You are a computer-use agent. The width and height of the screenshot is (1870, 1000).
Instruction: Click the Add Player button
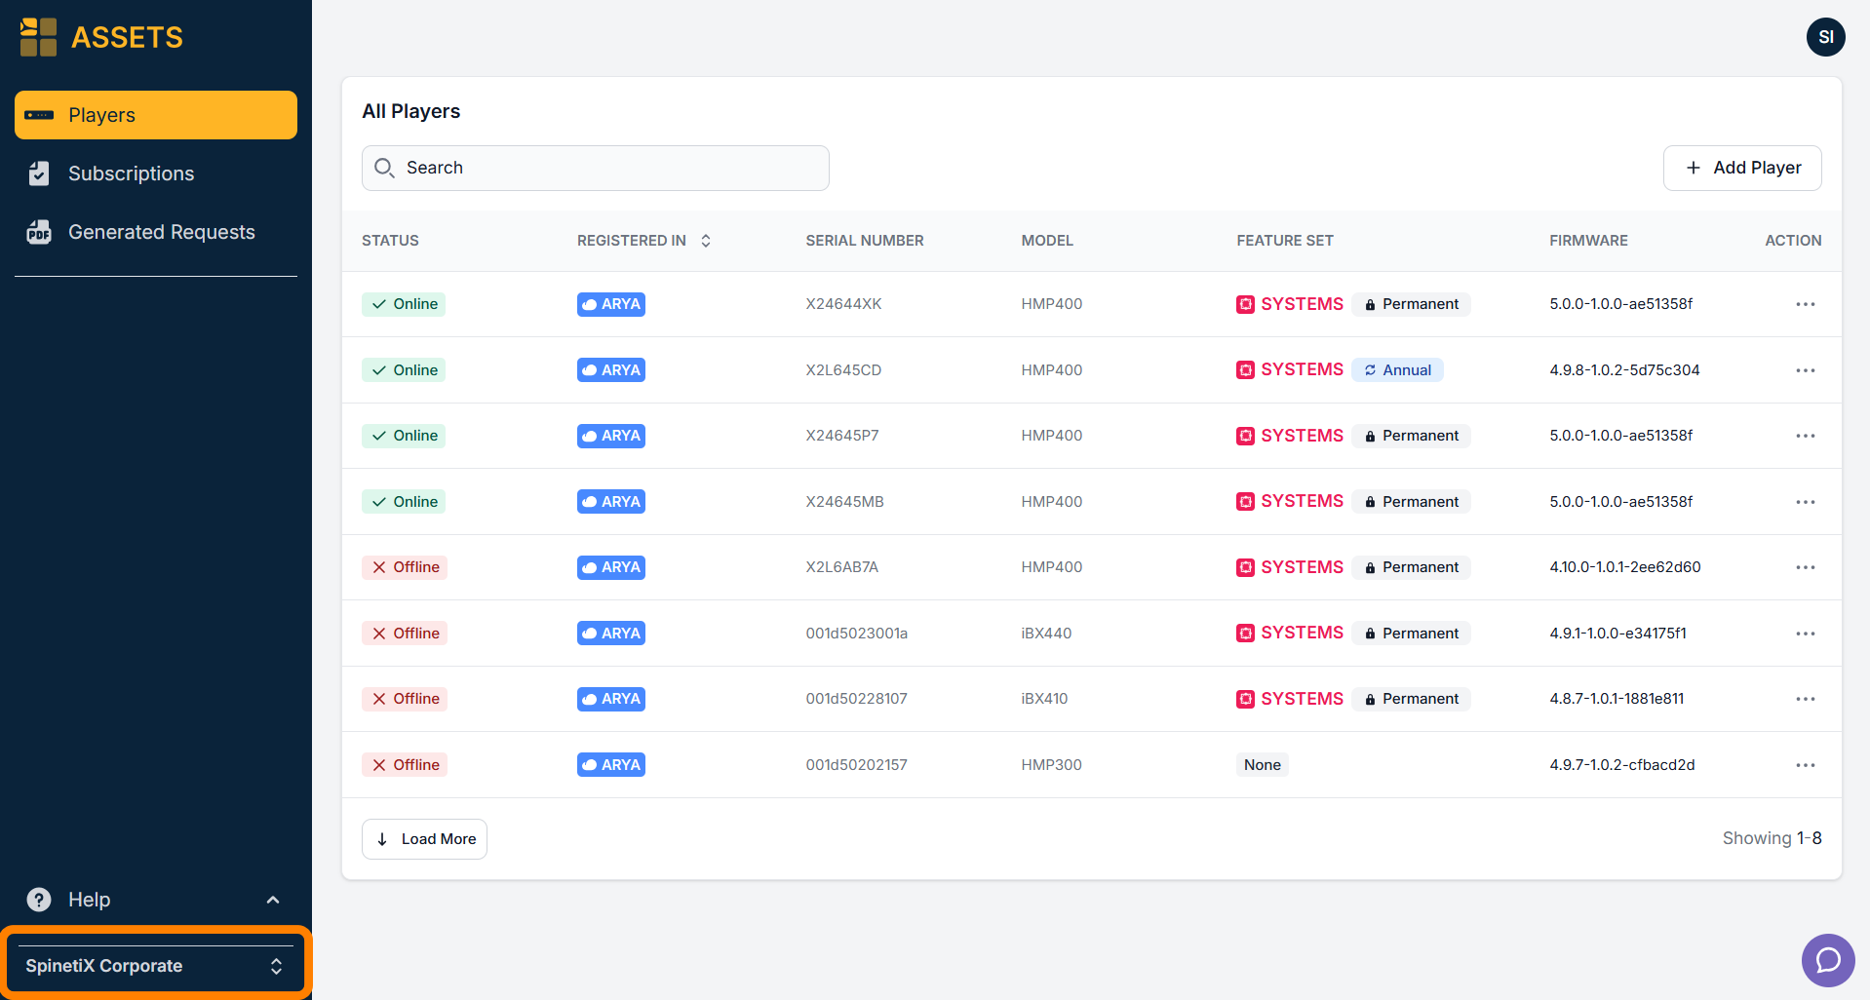coord(1742,168)
